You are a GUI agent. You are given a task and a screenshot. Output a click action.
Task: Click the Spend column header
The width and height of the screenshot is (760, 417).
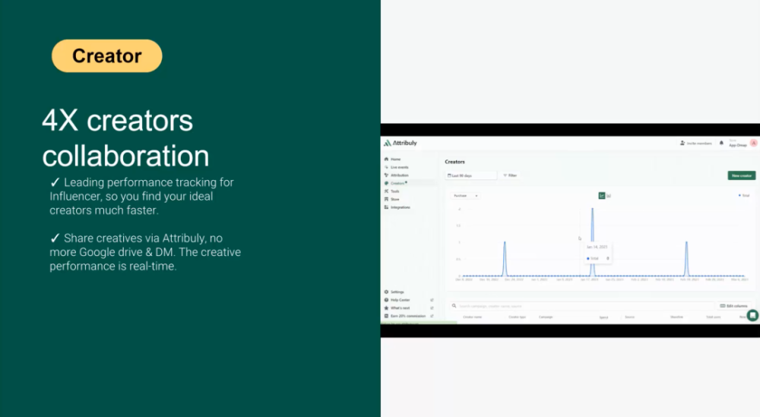(x=603, y=317)
